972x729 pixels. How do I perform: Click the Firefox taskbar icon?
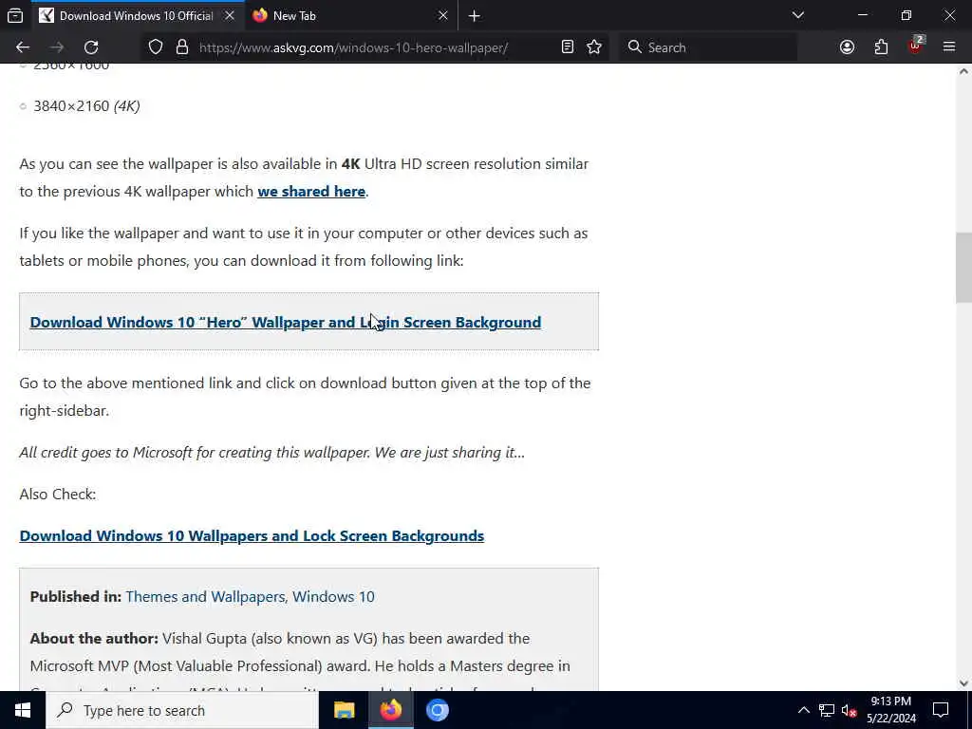[390, 710]
